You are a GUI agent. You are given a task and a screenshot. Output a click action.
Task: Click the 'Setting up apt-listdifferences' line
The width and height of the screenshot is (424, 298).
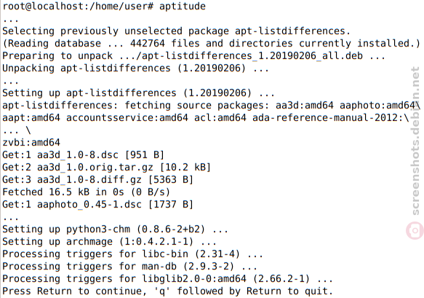click(138, 93)
